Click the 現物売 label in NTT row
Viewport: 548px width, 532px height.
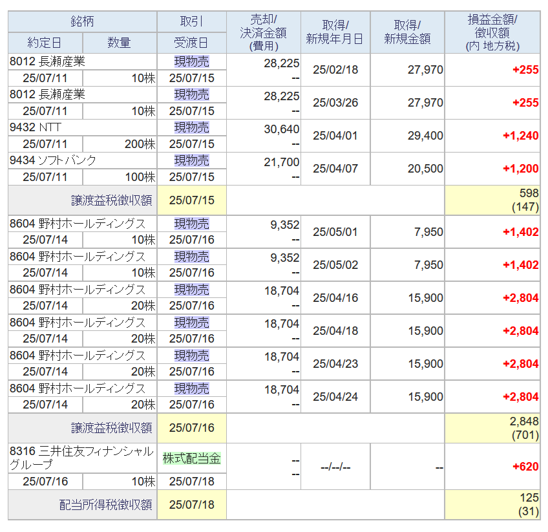[x=191, y=127]
